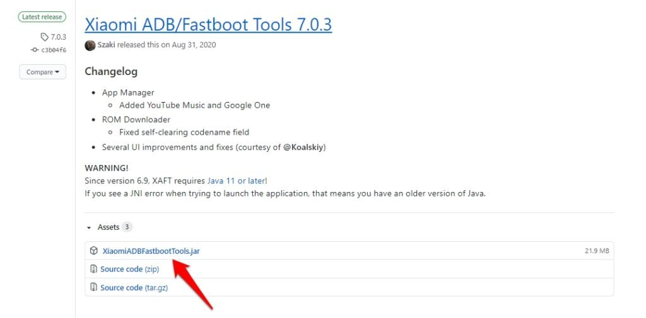The width and height of the screenshot is (646, 318).
Task: Click the 'released this on Aug 31, 2020' text
Action: [x=167, y=45]
